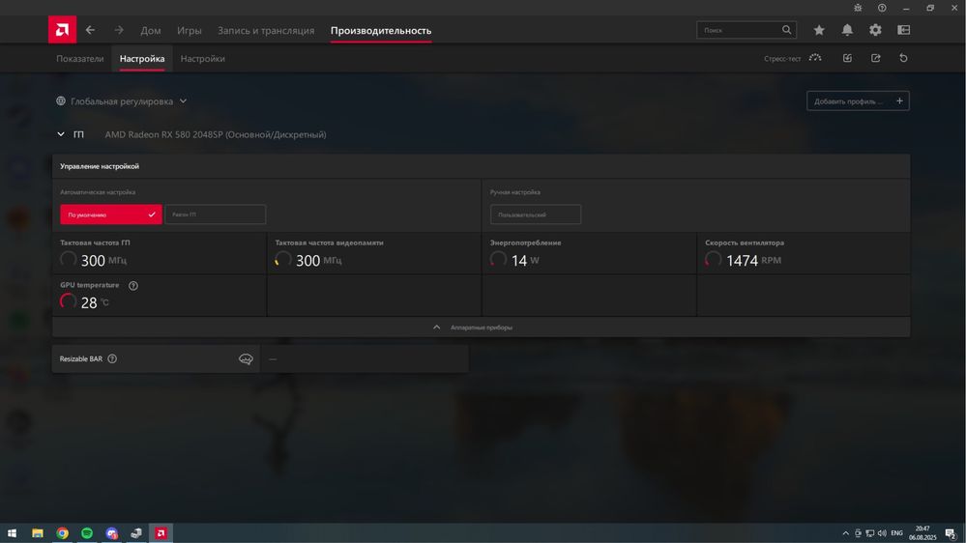Switch to the Настройки sub-tab

pos(203,59)
